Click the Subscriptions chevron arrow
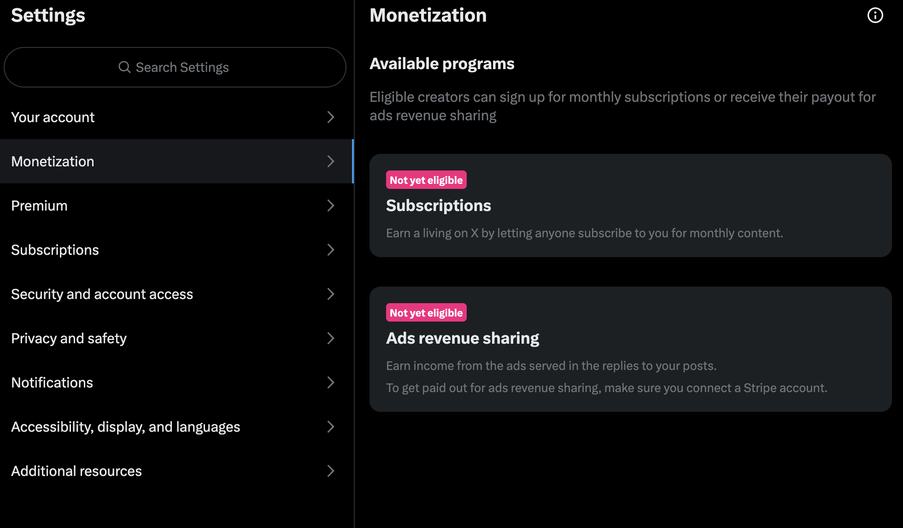 tap(331, 250)
